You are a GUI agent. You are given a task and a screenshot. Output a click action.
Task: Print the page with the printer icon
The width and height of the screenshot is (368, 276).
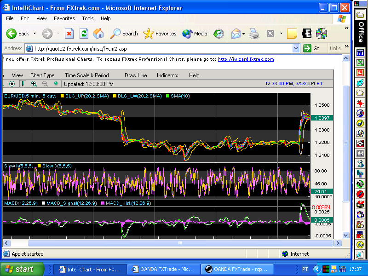click(254, 34)
